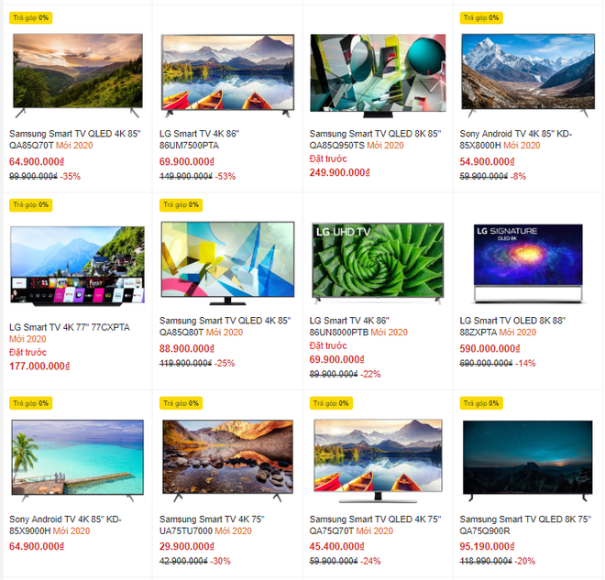Open the LG UHD TV 86UN8000PTB picture
605x580 pixels.
(x=378, y=263)
